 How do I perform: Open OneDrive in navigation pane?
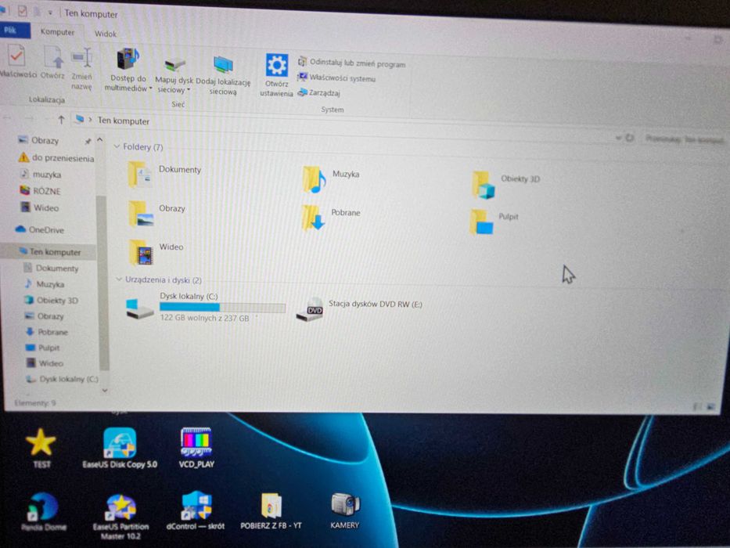(x=45, y=229)
